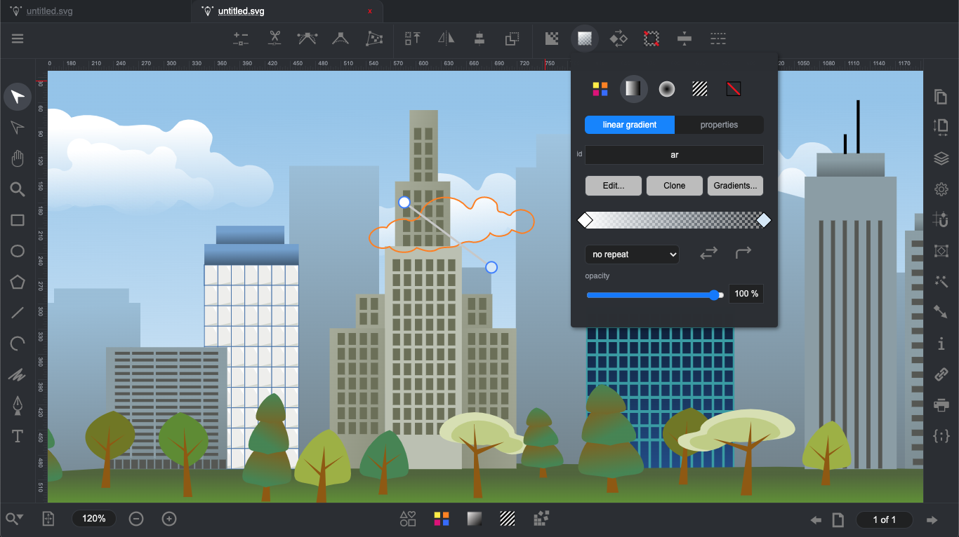Viewport: 959px width, 537px height.
Task: Select the Pen tool in left toolbar
Action: [x=18, y=406]
